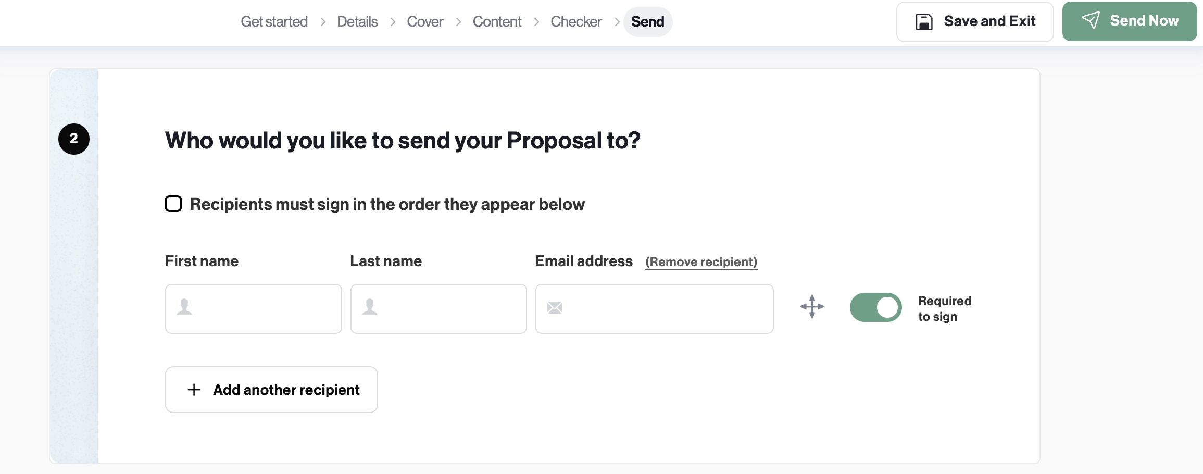Click inside the Email address input field
The width and height of the screenshot is (1203, 474).
click(x=654, y=308)
